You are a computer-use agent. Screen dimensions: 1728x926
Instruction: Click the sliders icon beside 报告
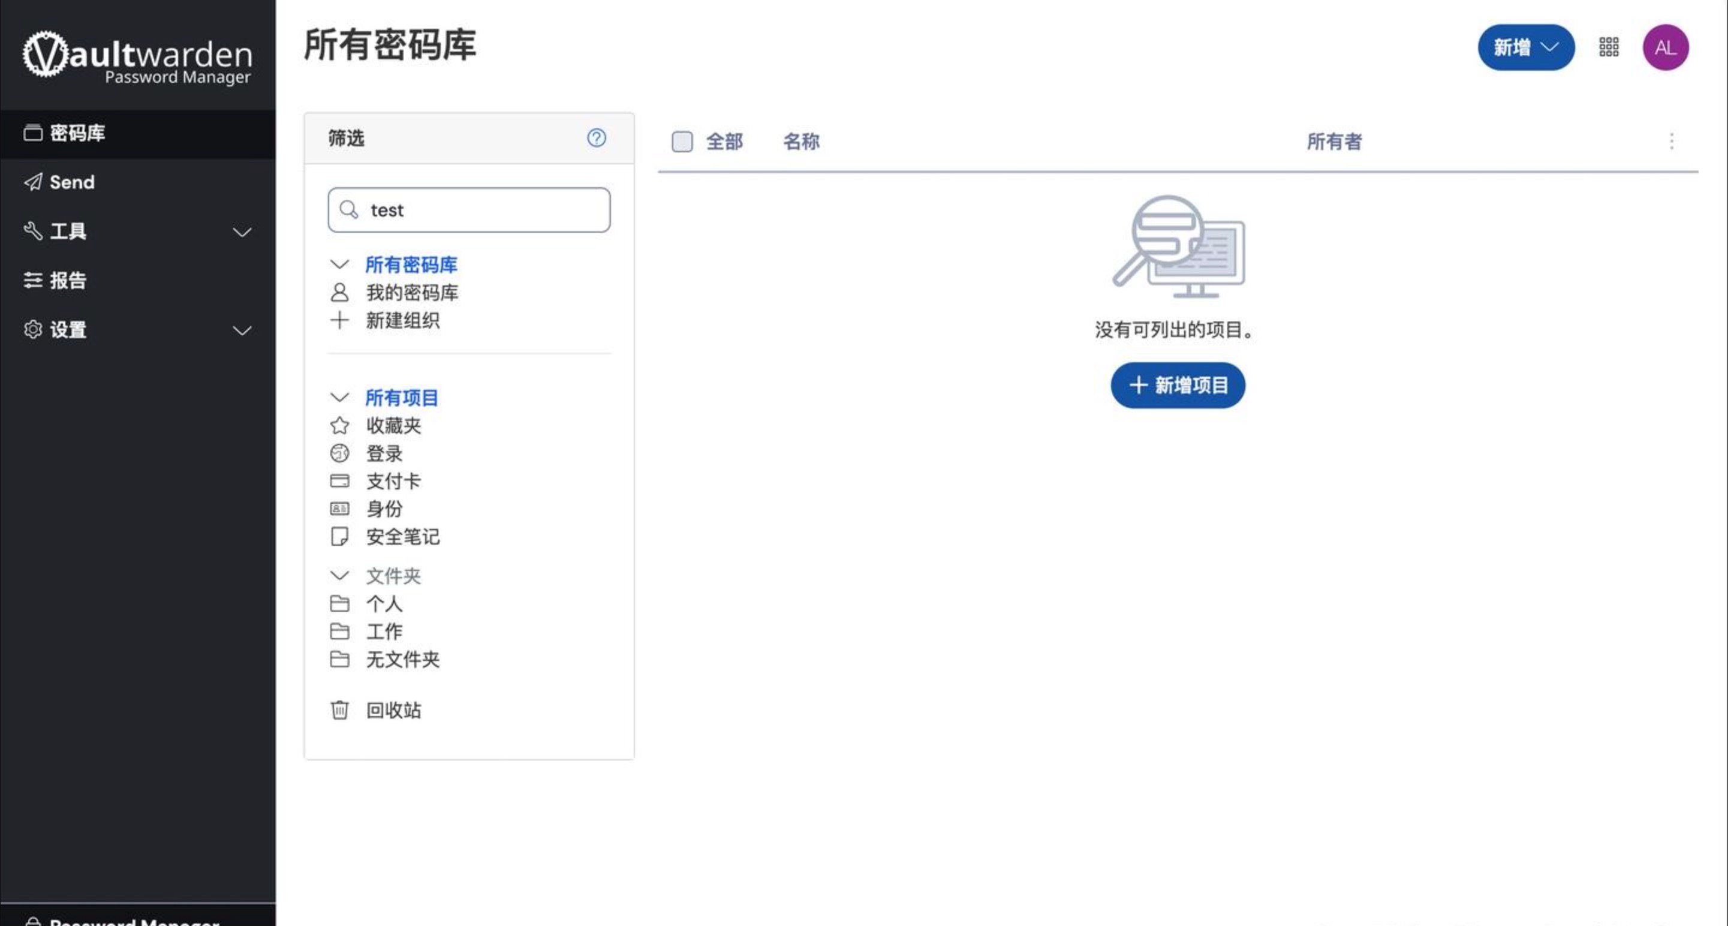point(33,280)
